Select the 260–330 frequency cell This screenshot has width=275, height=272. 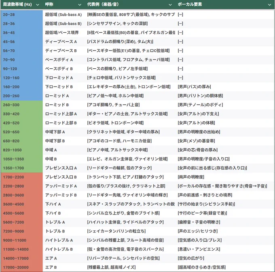pyautogui.click(x=22, y=105)
